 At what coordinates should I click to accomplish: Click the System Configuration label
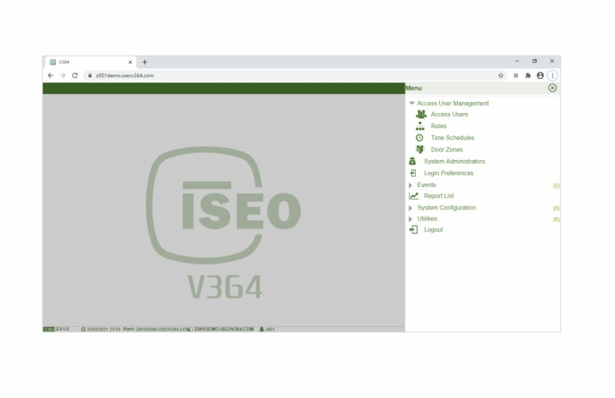(x=446, y=207)
